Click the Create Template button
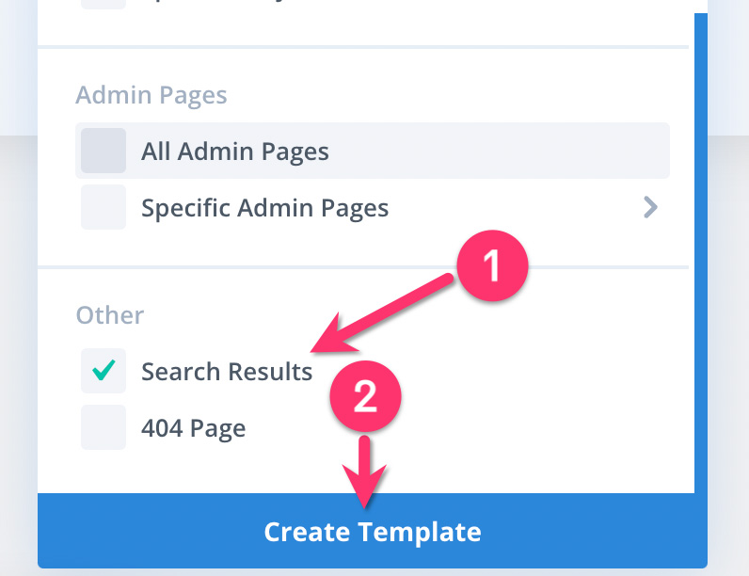This screenshot has height=576, width=749. tap(373, 531)
